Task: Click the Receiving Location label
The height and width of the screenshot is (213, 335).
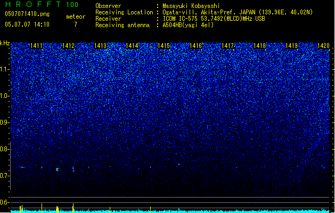Action: point(124,12)
